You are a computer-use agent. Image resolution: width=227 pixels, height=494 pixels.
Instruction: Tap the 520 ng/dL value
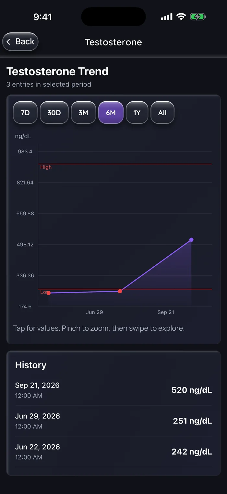(x=192, y=390)
